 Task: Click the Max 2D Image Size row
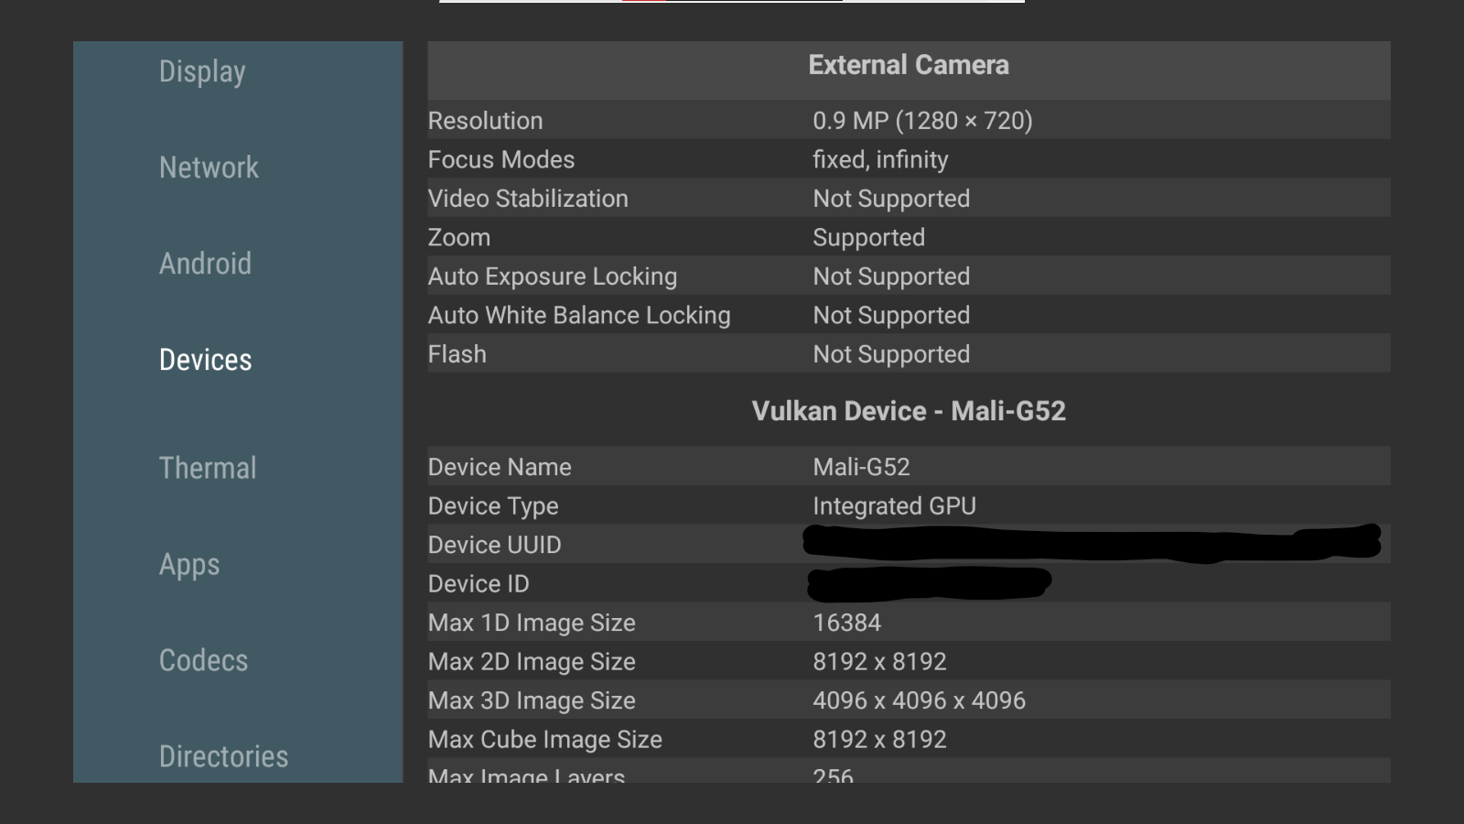[x=909, y=661]
